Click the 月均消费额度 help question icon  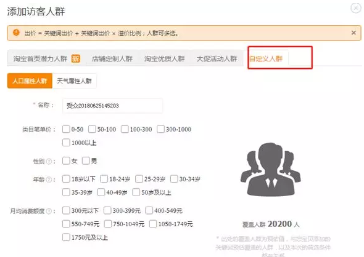click(49, 212)
